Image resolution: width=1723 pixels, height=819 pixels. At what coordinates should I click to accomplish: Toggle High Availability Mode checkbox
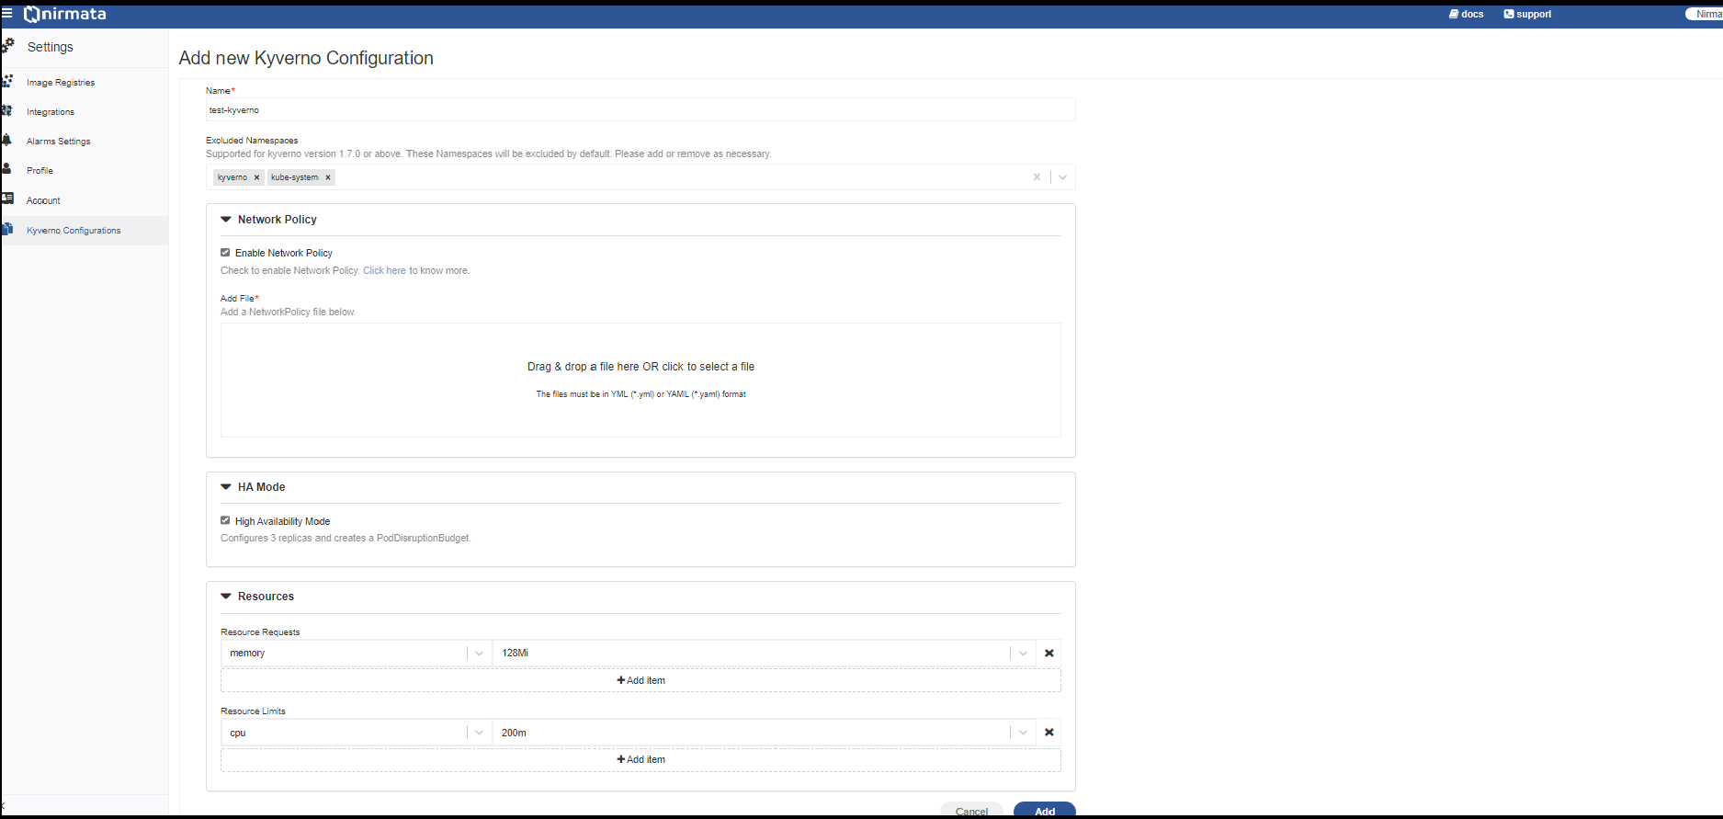click(225, 520)
